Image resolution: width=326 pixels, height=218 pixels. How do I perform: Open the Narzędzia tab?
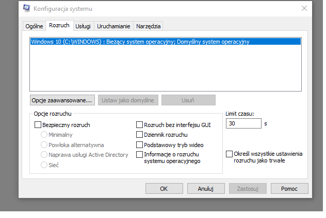tap(148, 26)
